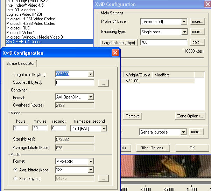Select XviD MPEG-4 Codec in list
This screenshot has height=191, width=211.
pyautogui.click(x=49, y=42)
